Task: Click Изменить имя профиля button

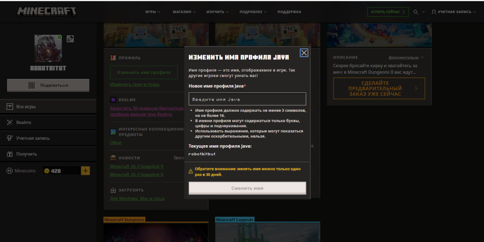Action: pyautogui.click(x=144, y=72)
